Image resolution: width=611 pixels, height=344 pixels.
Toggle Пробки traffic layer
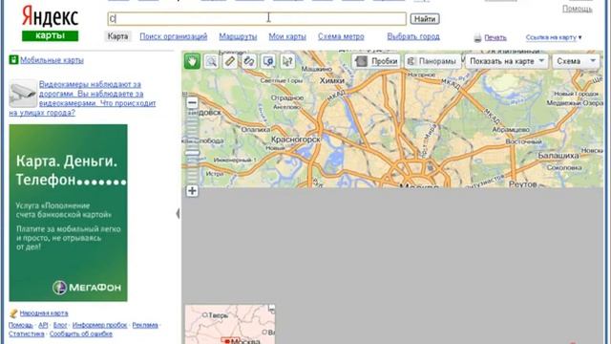point(377,61)
